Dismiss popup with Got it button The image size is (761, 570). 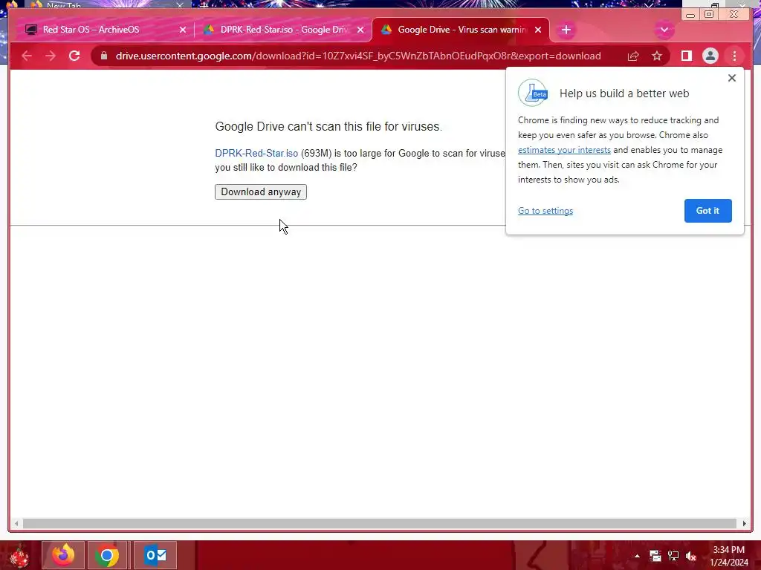707,211
